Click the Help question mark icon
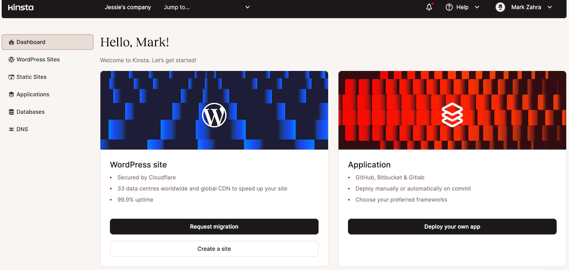 pos(449,7)
